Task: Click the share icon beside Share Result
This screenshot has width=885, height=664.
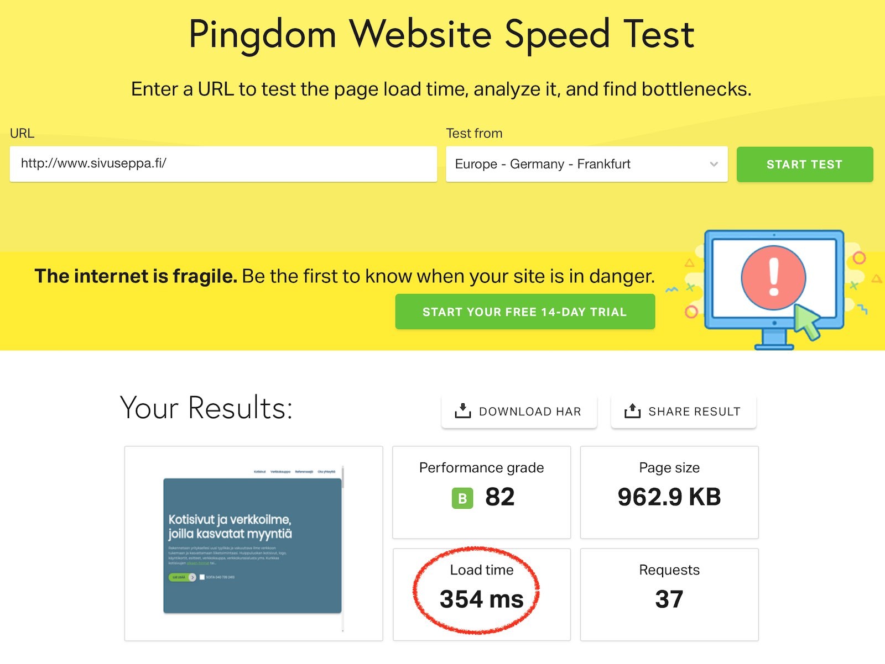Action: click(632, 411)
